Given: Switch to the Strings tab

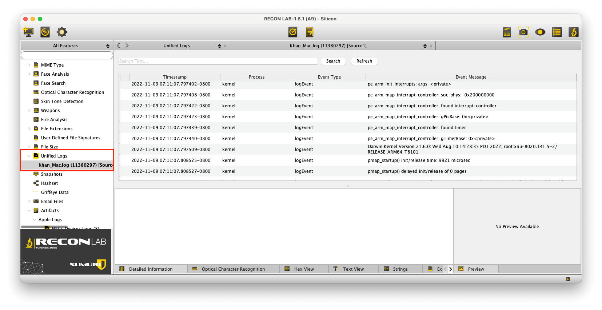Looking at the screenshot, I should coord(400,269).
